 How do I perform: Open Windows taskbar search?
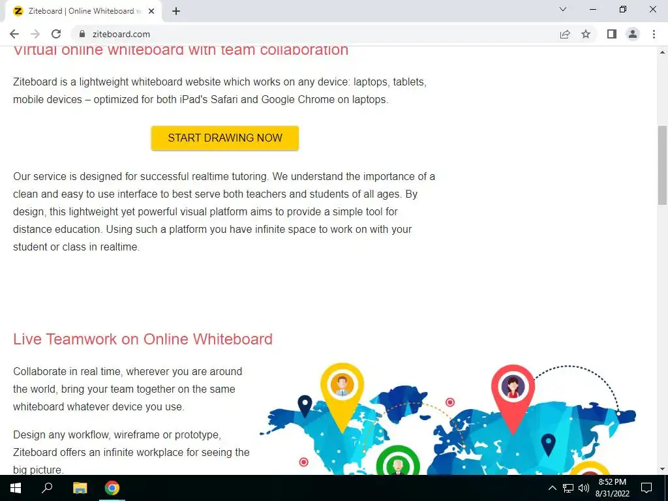[x=47, y=488]
